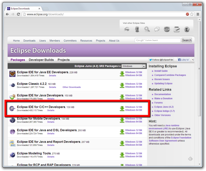This screenshot has height=171, width=206.
Task: Open the Documentation related link
Action: coord(162,94)
